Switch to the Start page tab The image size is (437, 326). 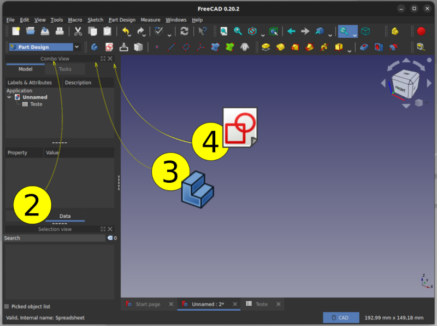[147, 304]
